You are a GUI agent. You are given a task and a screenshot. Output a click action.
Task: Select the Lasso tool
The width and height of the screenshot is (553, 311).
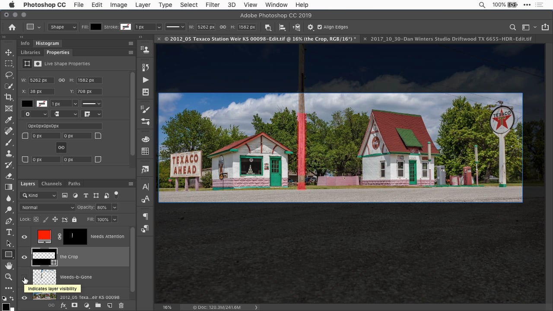[8, 75]
